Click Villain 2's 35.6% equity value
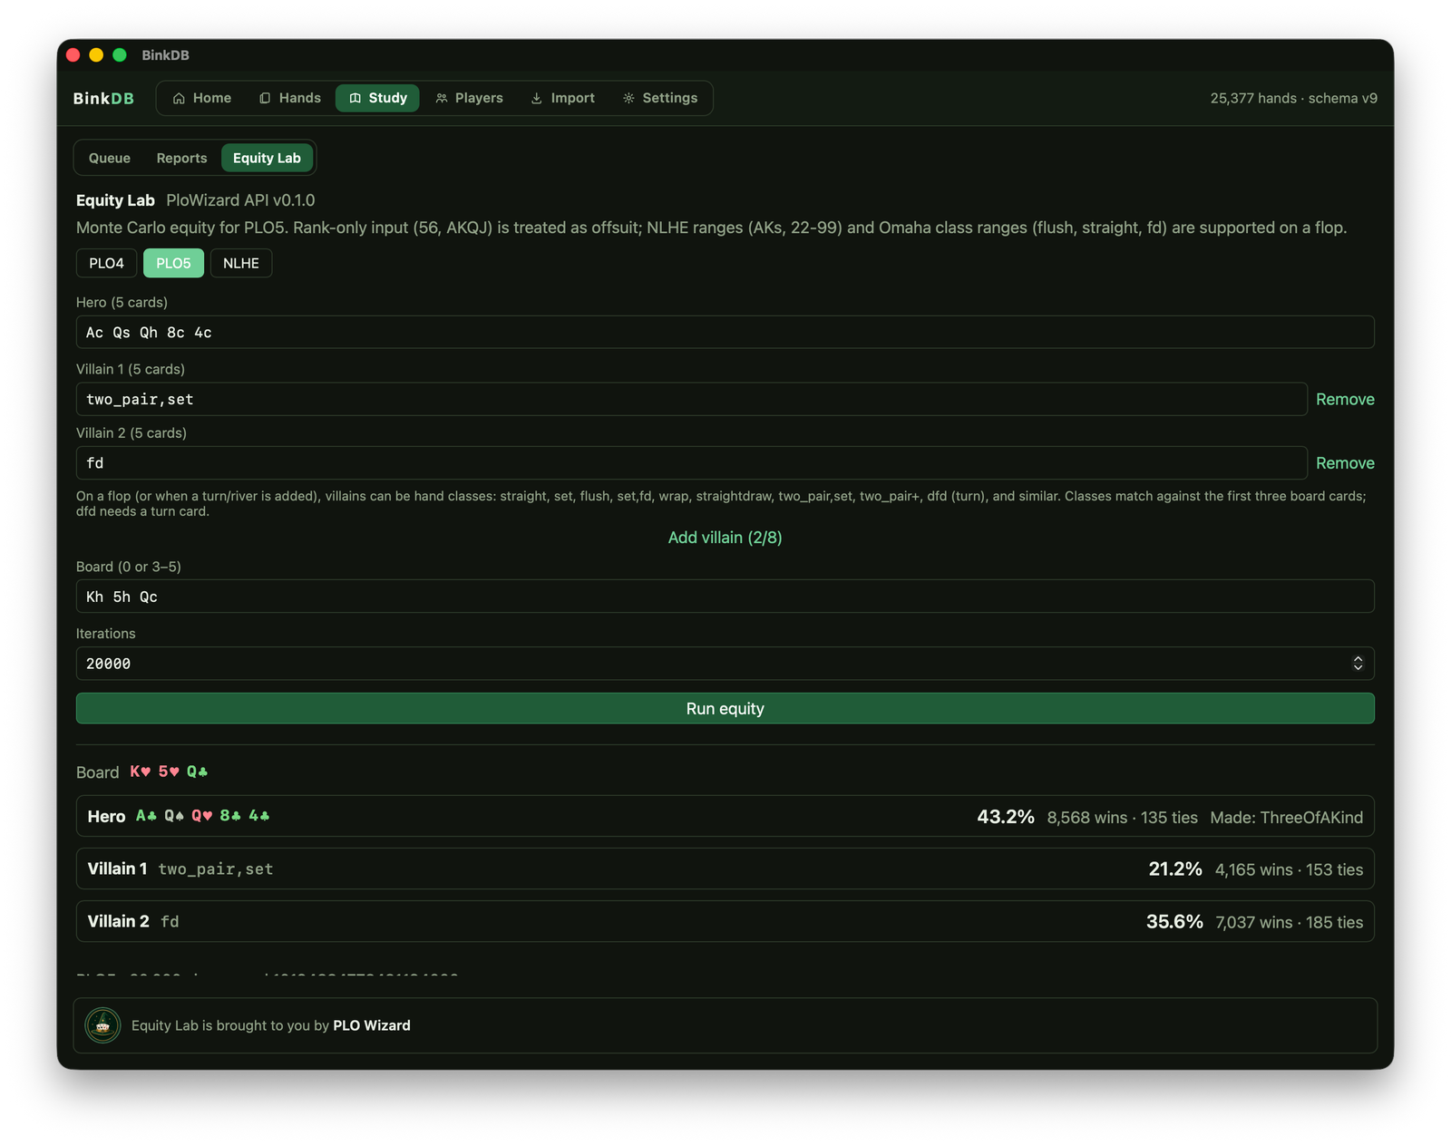The image size is (1451, 1145). (1174, 922)
